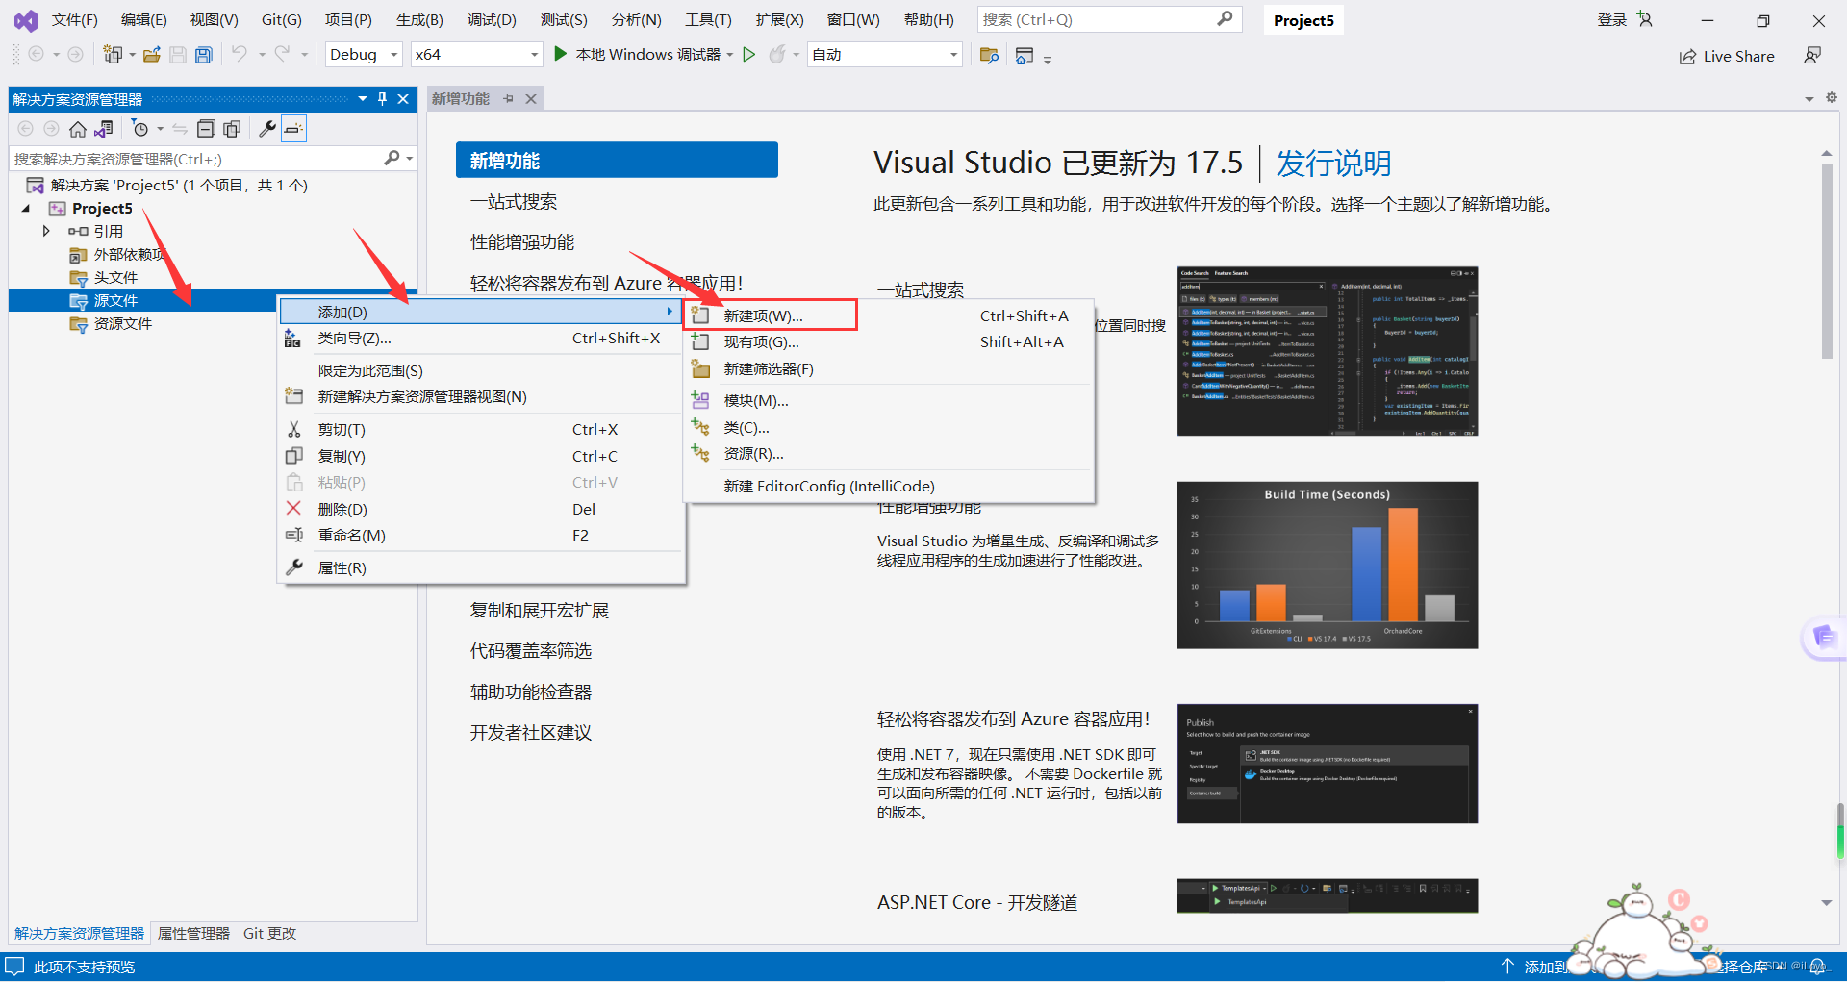Click the What's New page vertical scrollbar thumb
Image resolution: width=1847 pixels, height=982 pixels.
pos(1827,260)
